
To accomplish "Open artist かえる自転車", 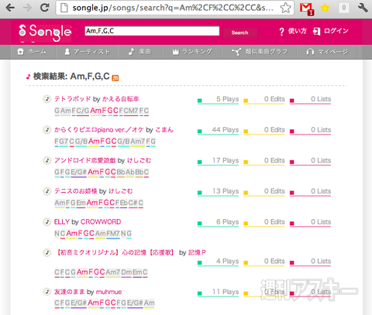I will 121,99.
